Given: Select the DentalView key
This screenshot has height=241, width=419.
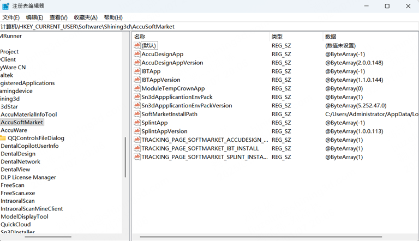Looking at the screenshot, I should (x=15, y=169).
